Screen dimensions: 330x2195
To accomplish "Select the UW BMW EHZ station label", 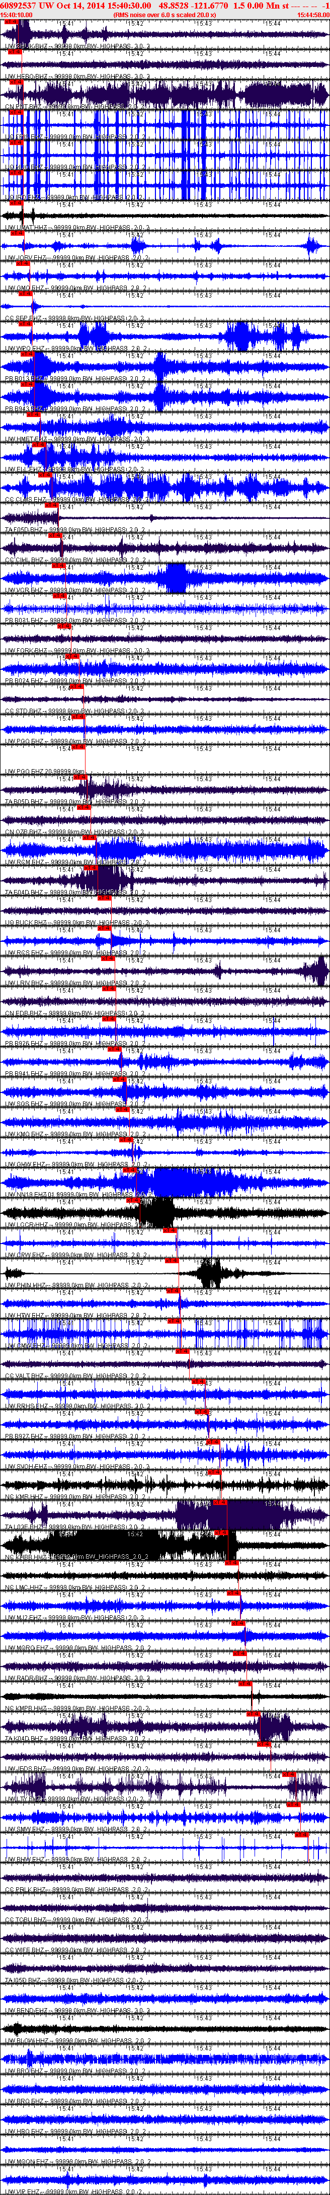I will [x=77, y=1859].
